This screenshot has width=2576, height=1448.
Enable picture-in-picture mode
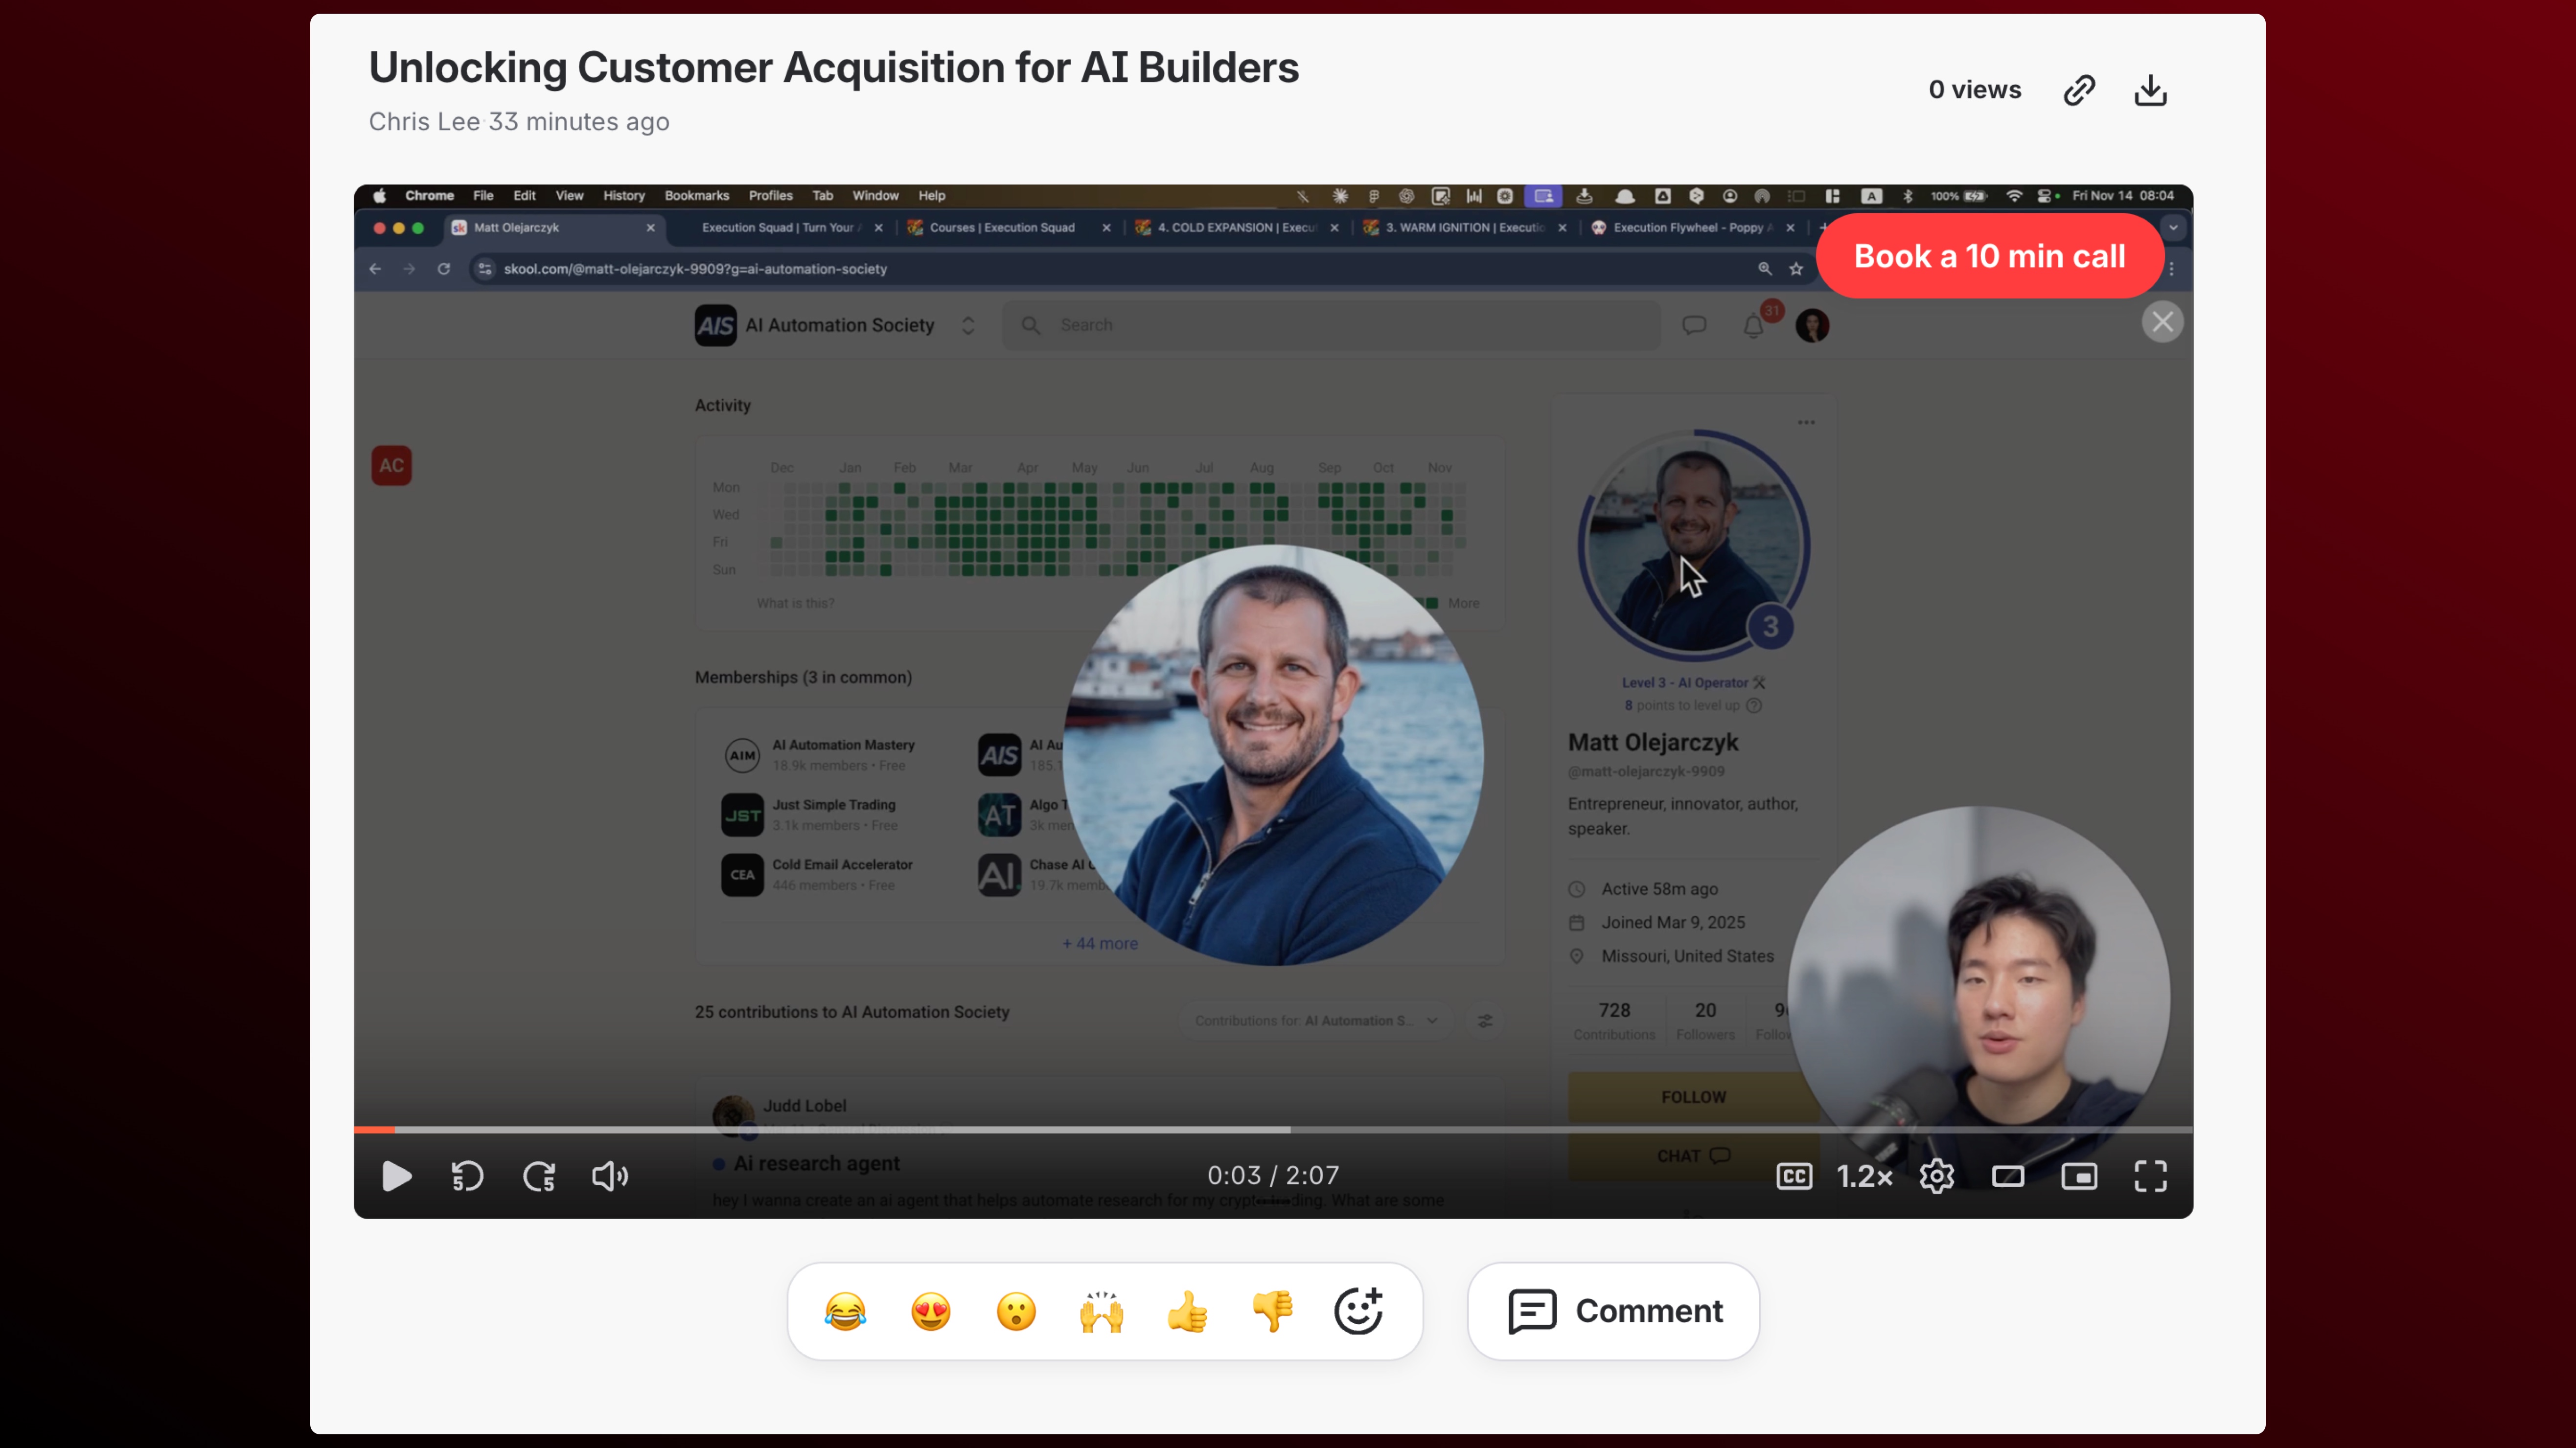pyautogui.click(x=2079, y=1176)
